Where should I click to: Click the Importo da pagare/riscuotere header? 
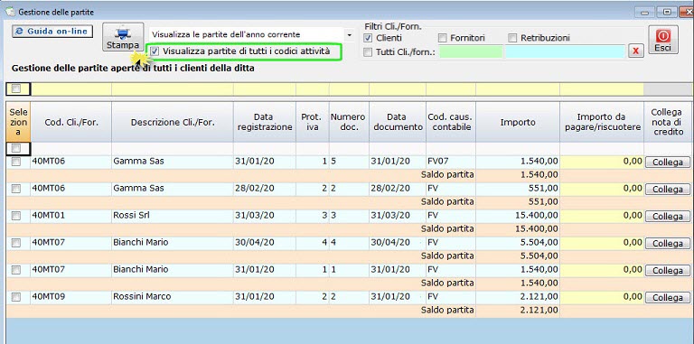(x=602, y=123)
